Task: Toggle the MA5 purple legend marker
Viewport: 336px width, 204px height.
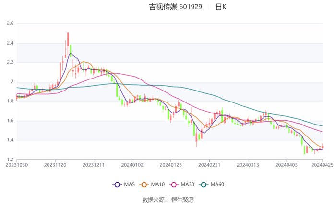Action: click(117, 184)
